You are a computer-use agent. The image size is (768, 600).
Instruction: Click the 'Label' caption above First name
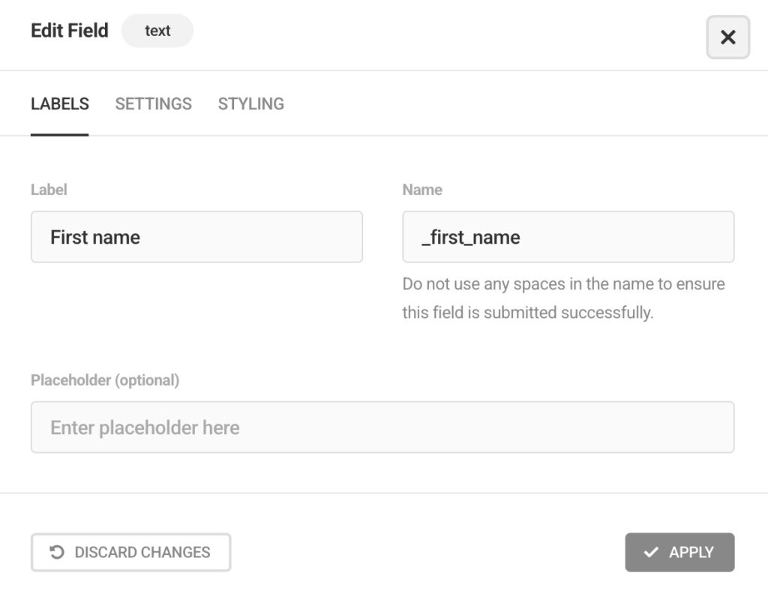[49, 190]
